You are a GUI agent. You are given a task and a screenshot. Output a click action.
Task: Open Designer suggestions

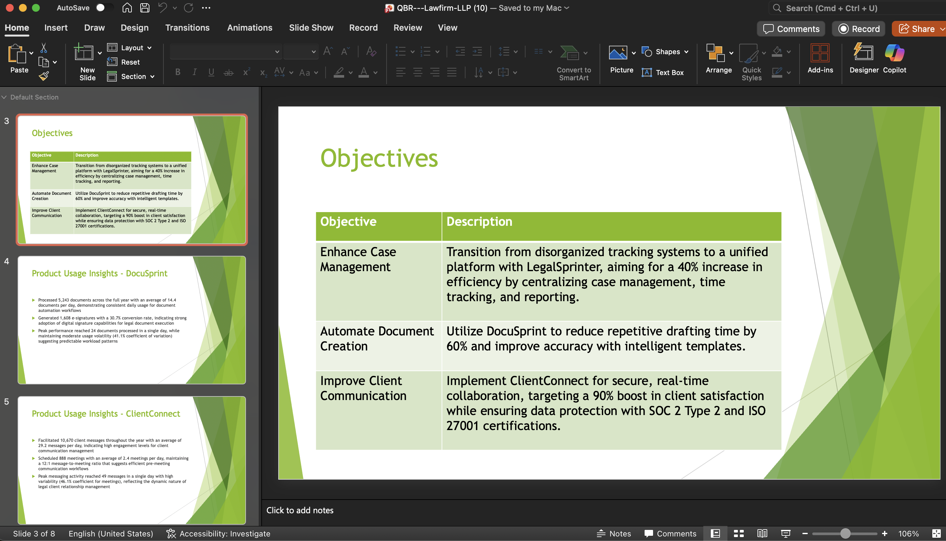pyautogui.click(x=863, y=59)
